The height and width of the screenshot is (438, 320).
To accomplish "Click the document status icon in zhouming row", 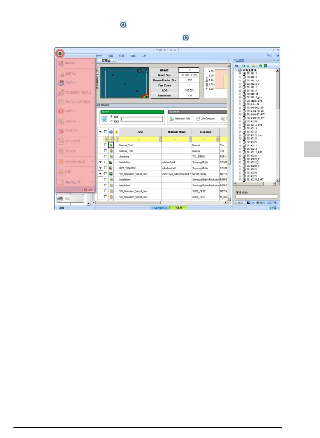I will click(111, 156).
